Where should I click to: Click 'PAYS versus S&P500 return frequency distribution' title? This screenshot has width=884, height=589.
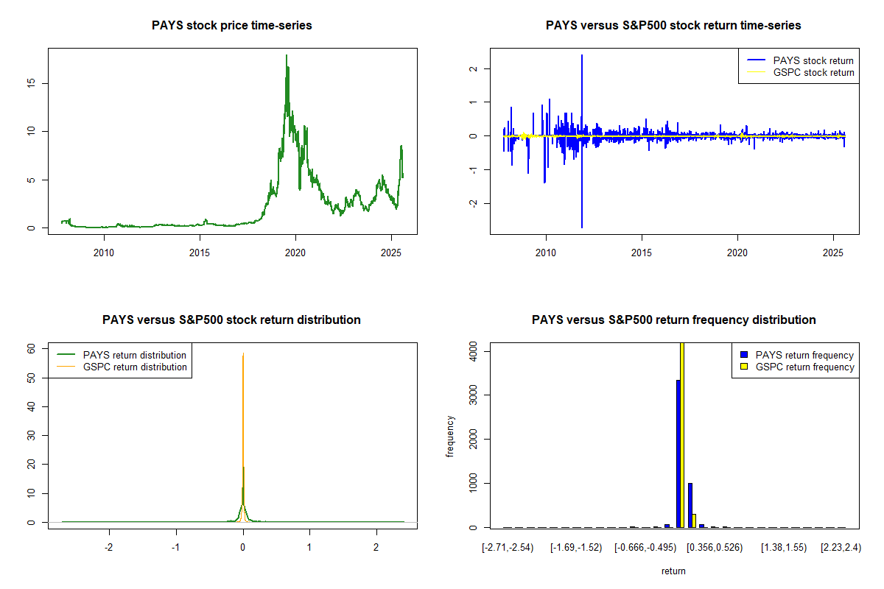(x=673, y=320)
